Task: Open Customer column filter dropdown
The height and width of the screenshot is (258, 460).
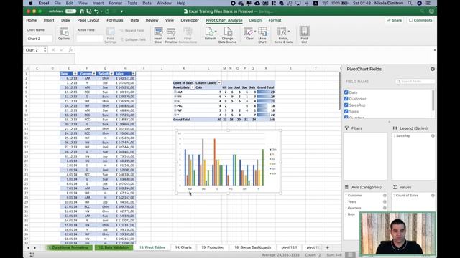Action: (94, 74)
